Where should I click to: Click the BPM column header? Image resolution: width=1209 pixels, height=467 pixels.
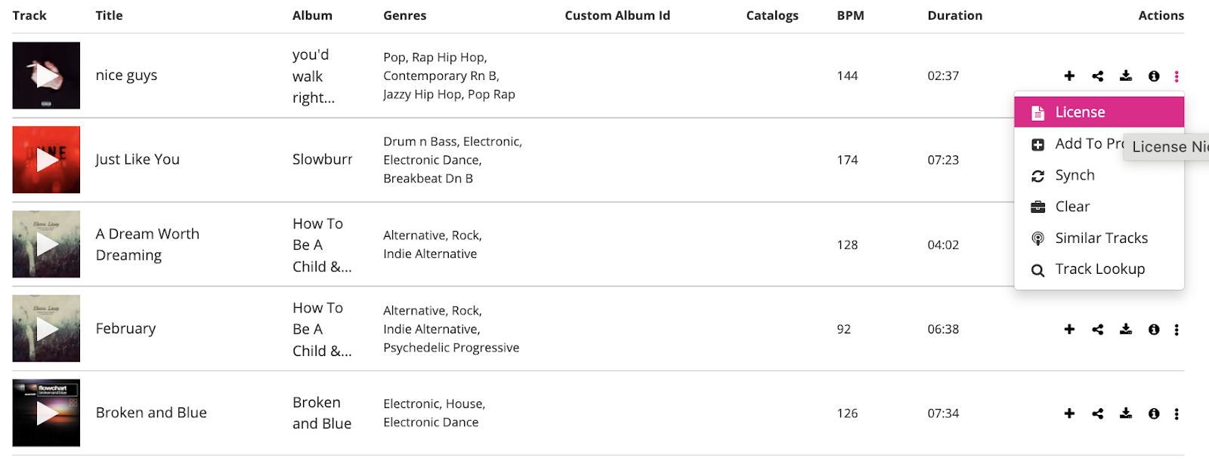click(x=850, y=15)
